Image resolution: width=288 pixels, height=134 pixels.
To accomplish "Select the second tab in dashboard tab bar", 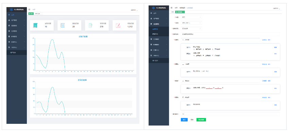I will tap(38, 14).
